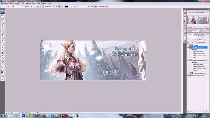
Task: Select the Horizontal Type tool in toolbox
Action: pyautogui.click(x=2, y=53)
